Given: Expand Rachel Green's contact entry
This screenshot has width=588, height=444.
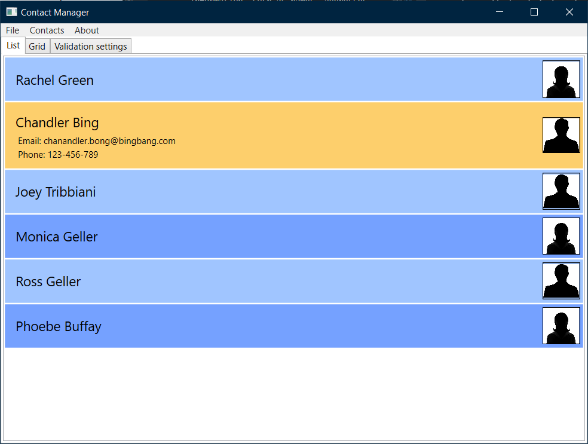Looking at the screenshot, I should coord(54,80).
